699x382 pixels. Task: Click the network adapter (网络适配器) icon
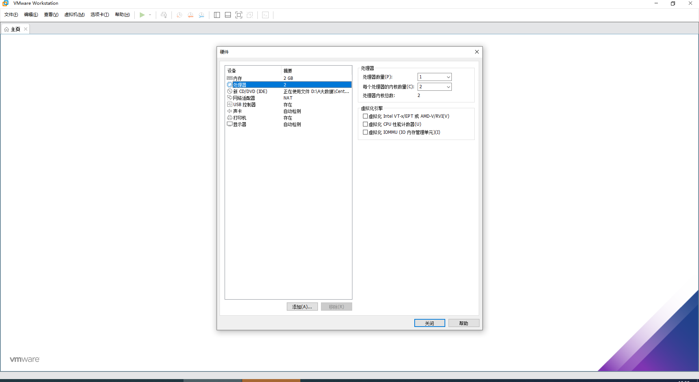[x=230, y=98]
